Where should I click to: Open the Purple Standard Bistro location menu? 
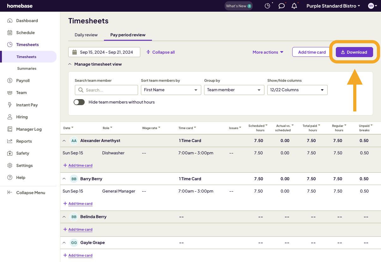(x=333, y=6)
